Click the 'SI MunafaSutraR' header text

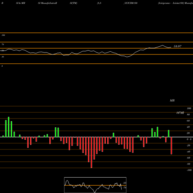[47, 3]
